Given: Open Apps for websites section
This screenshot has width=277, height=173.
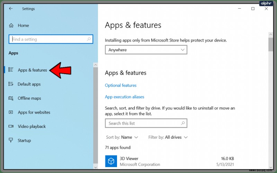Looking at the screenshot, I should pyautogui.click(x=34, y=112).
